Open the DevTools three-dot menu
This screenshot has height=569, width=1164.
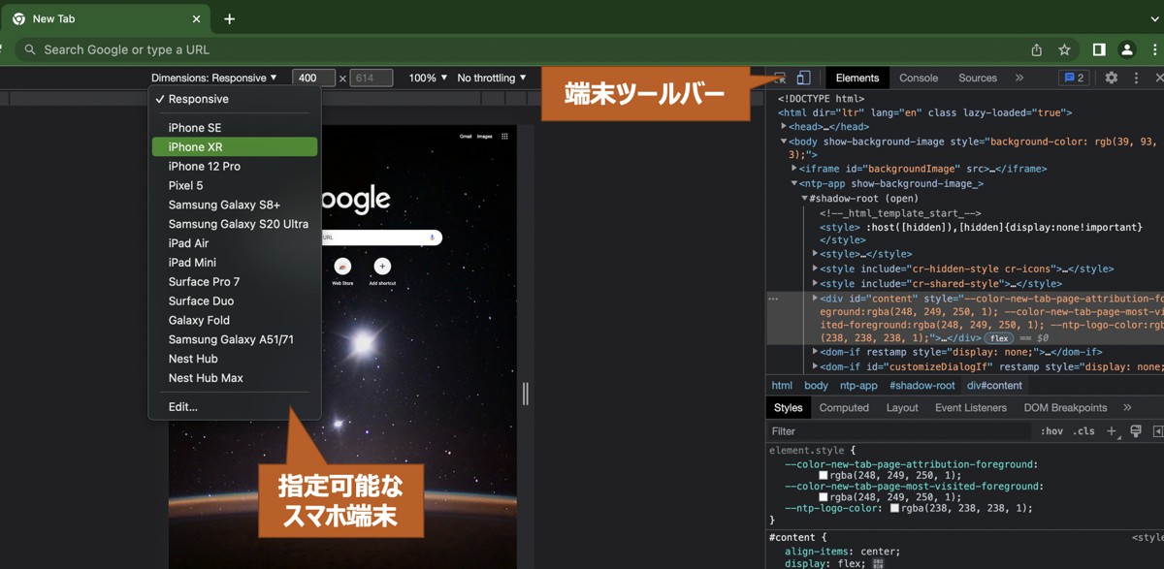pyautogui.click(x=1136, y=78)
